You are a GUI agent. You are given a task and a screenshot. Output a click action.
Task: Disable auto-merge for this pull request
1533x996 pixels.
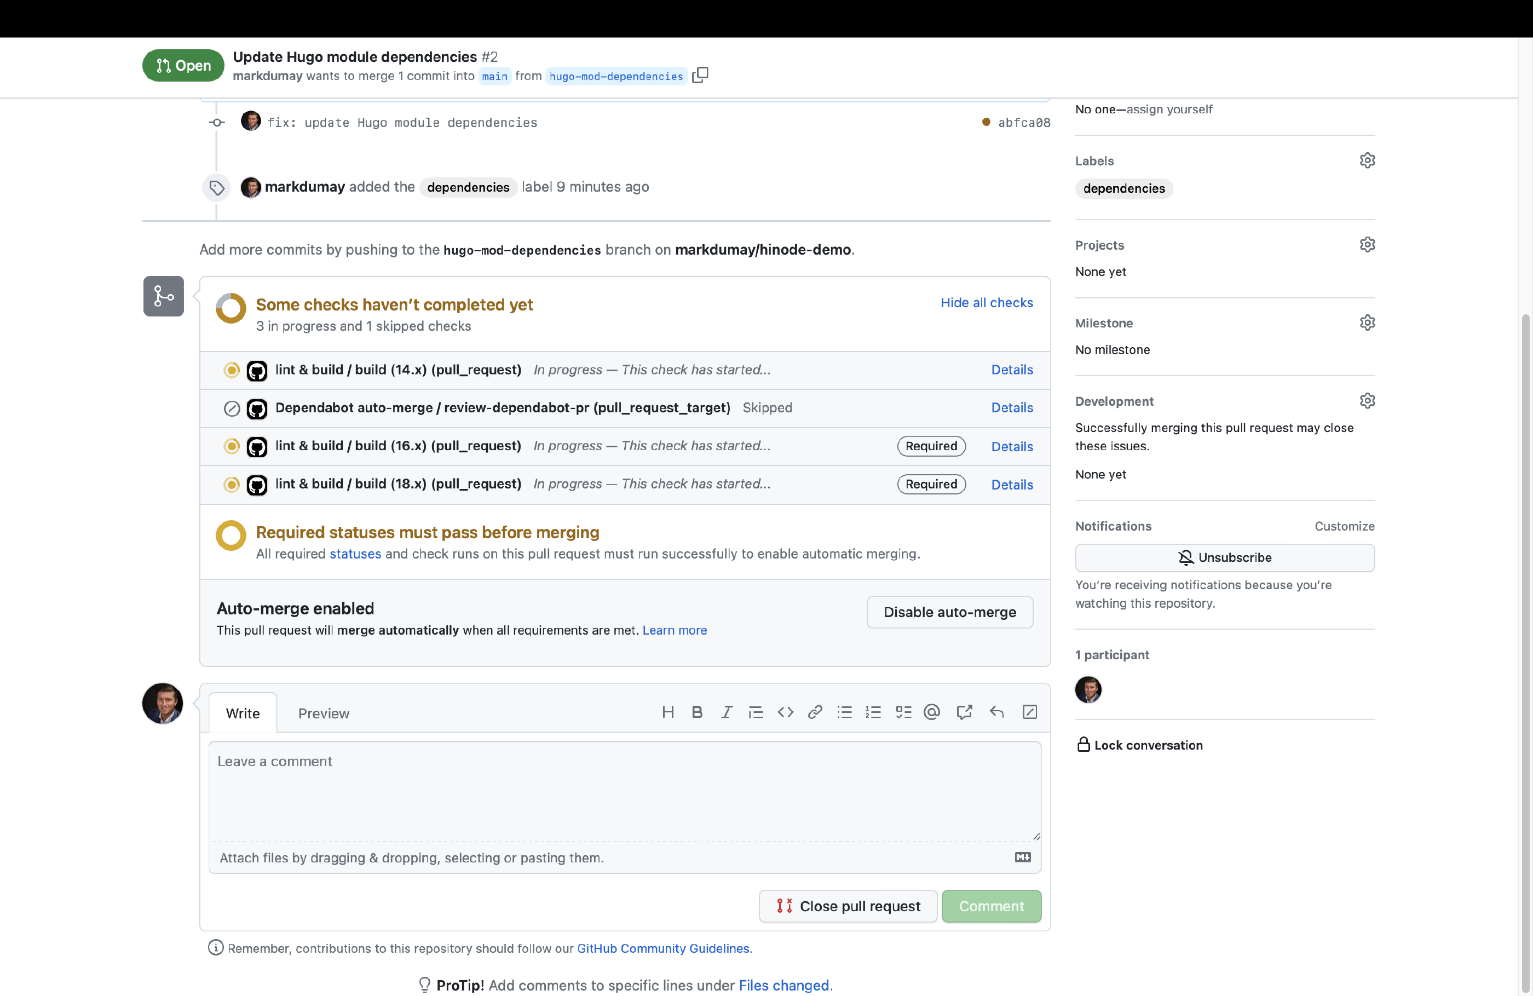949,612
